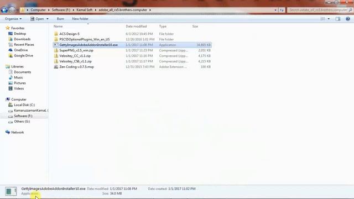Go back with the Back arrow button
The height and width of the screenshot is (199, 354).
(4, 10)
